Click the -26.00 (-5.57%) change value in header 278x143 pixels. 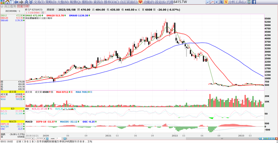pos(168,10)
